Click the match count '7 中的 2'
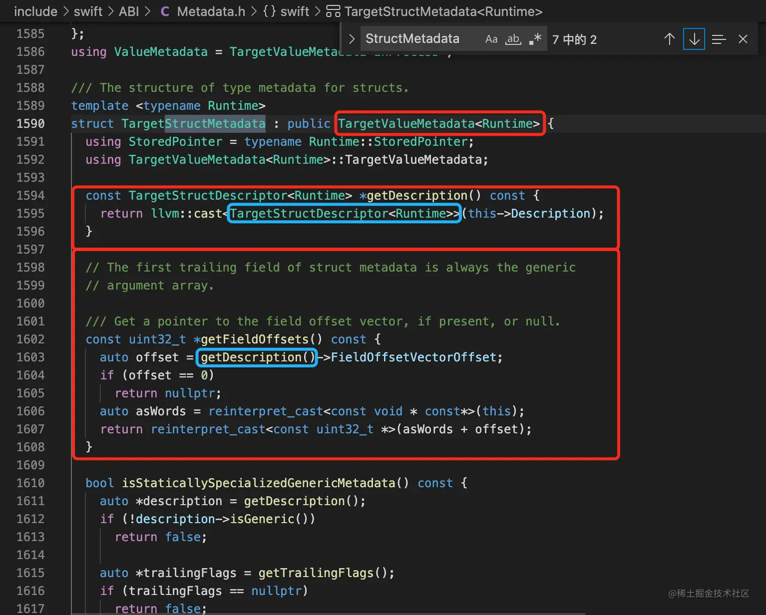 click(x=574, y=40)
